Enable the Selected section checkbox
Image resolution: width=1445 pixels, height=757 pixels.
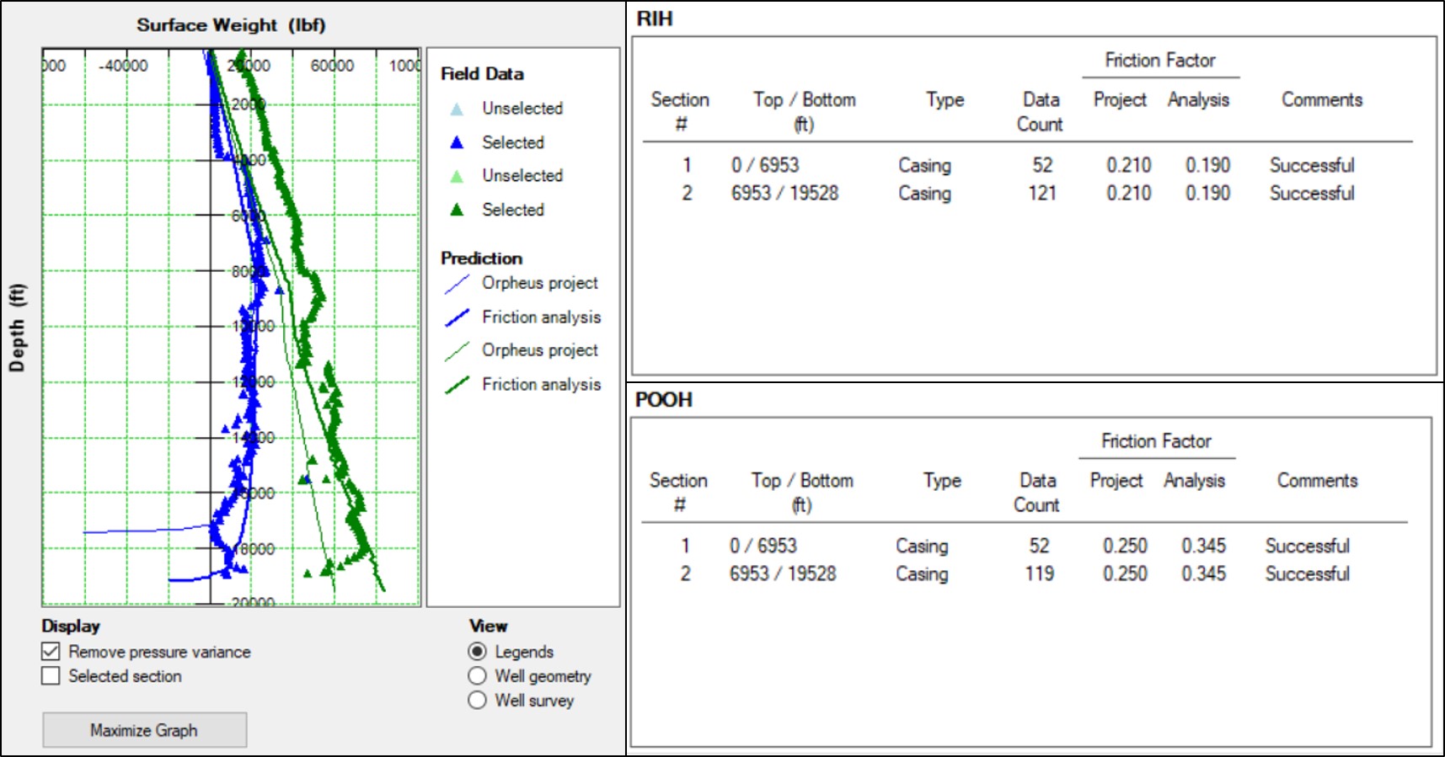coord(51,676)
